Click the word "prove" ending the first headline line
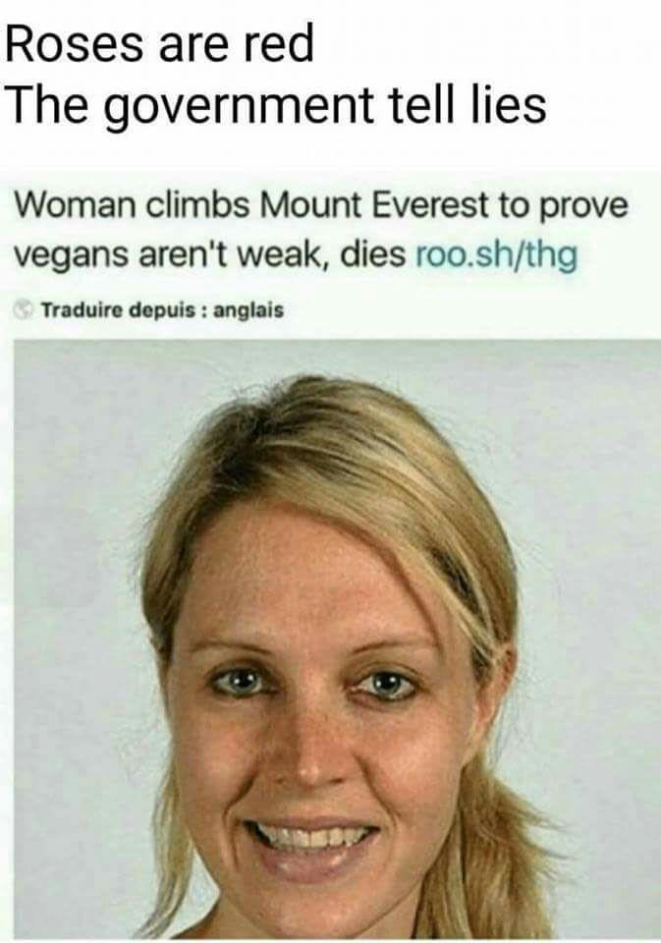Viewport: 661px width, 943px height. [582, 207]
